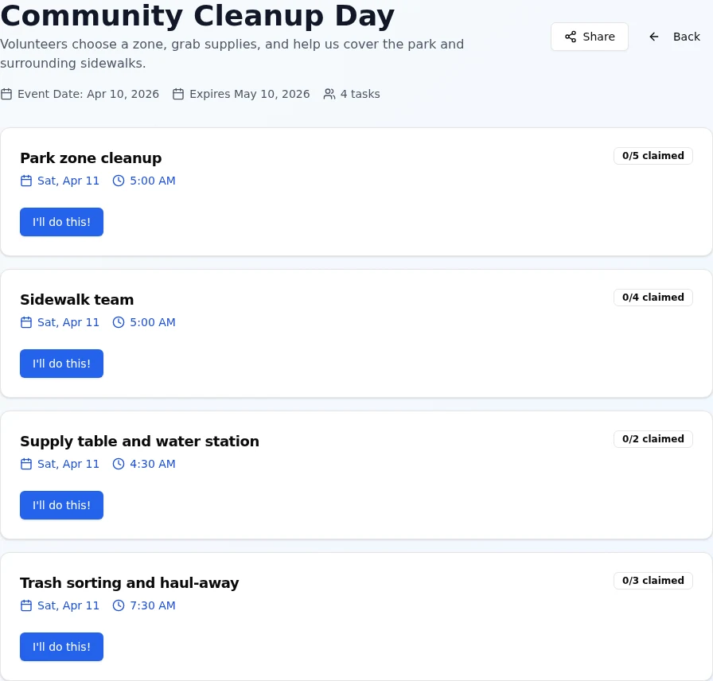
Task: Sign up for Trash sorting and haul-away
Action: point(61,647)
